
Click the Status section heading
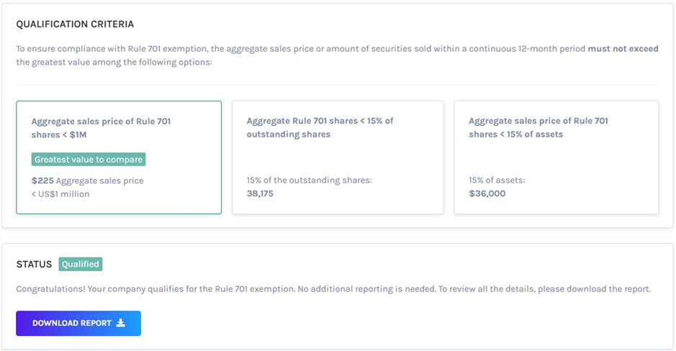(34, 264)
